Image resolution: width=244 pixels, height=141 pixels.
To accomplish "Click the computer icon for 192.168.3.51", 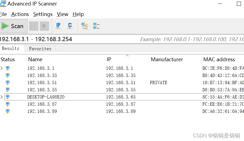I will coord(8,83).
